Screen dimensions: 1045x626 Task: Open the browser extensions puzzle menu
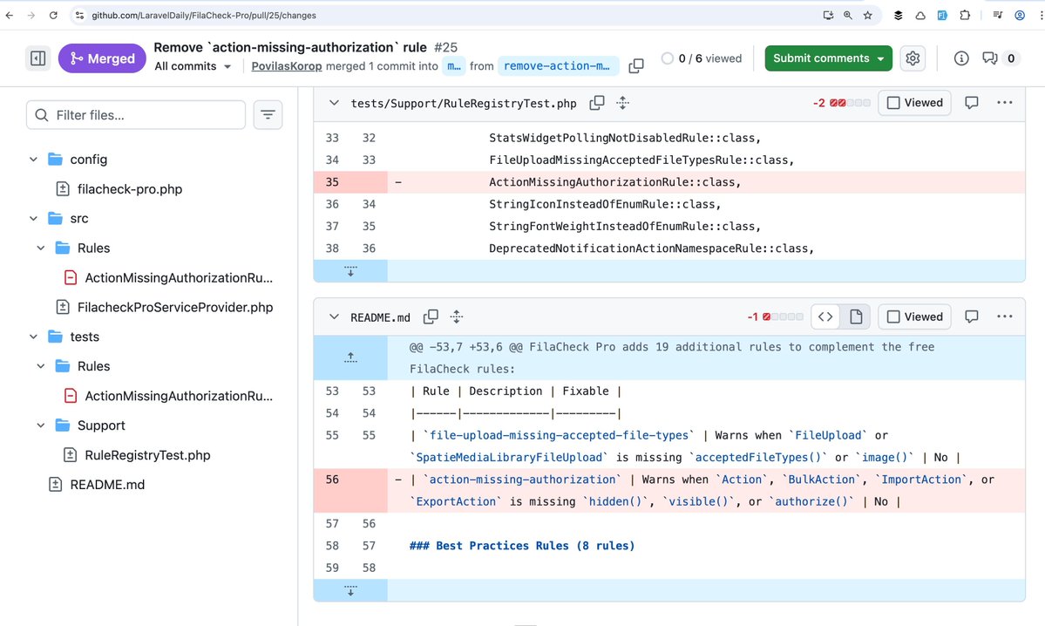[x=964, y=15]
